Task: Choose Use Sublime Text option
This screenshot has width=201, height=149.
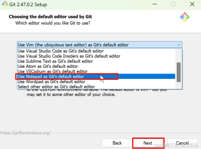Action: click(x=96, y=61)
